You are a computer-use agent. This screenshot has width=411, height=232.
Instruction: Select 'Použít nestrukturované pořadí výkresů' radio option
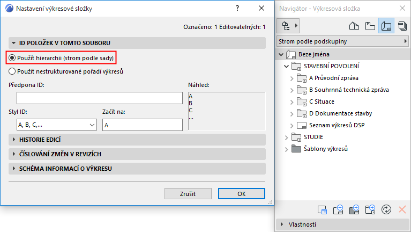click(x=12, y=71)
